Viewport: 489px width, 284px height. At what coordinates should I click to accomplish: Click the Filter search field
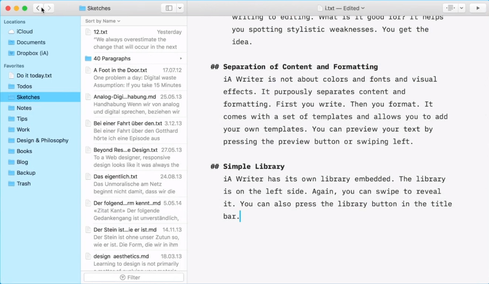point(134,277)
